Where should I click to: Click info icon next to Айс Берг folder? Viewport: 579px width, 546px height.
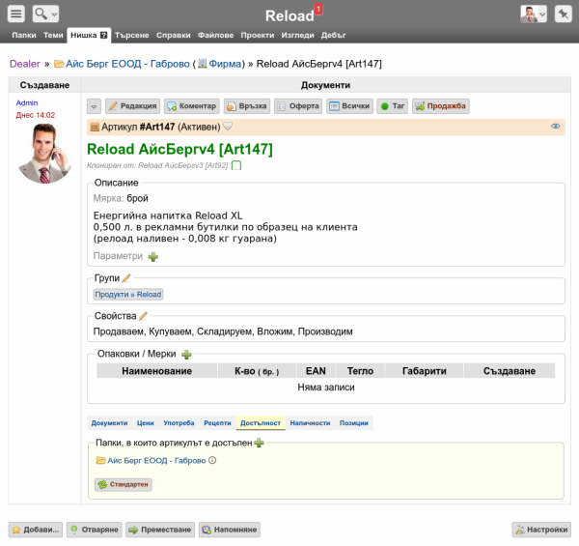(212, 461)
